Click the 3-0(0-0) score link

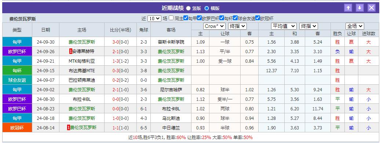(120, 42)
